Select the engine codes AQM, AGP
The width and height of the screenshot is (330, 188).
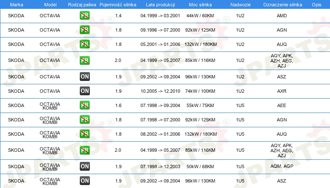(x=281, y=166)
